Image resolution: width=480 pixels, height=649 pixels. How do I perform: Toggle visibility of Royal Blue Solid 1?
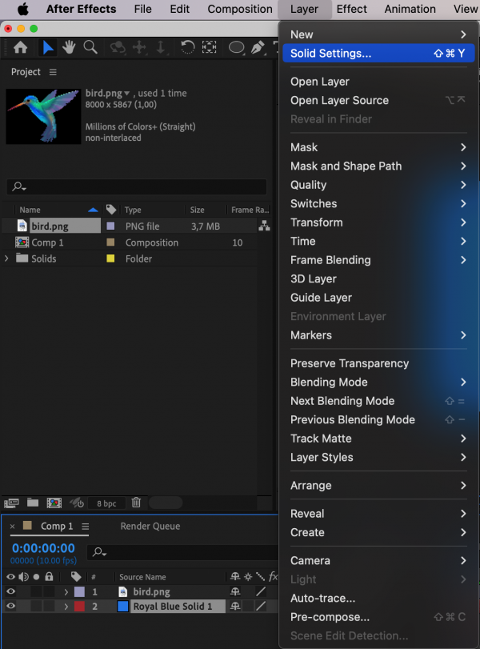(x=11, y=606)
